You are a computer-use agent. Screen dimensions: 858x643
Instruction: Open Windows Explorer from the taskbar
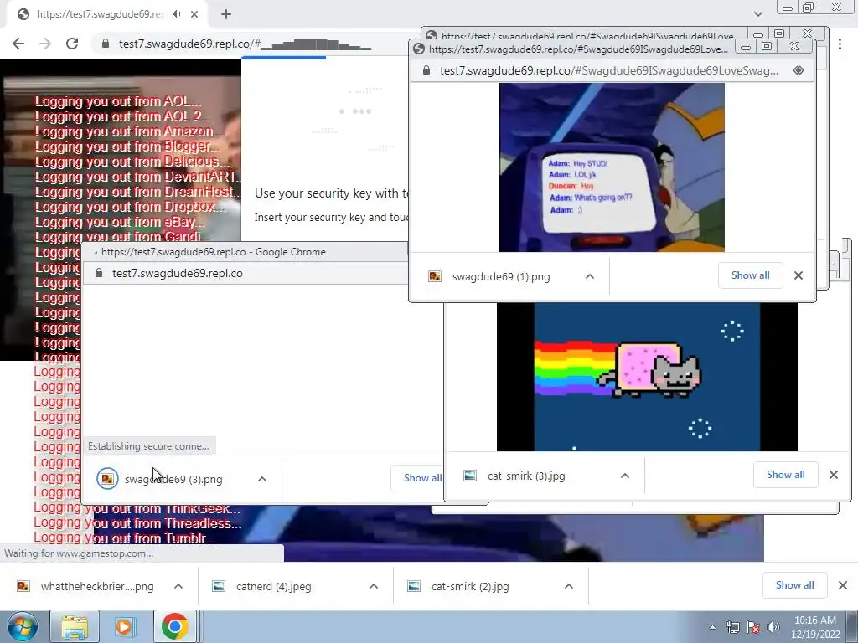tap(75, 626)
